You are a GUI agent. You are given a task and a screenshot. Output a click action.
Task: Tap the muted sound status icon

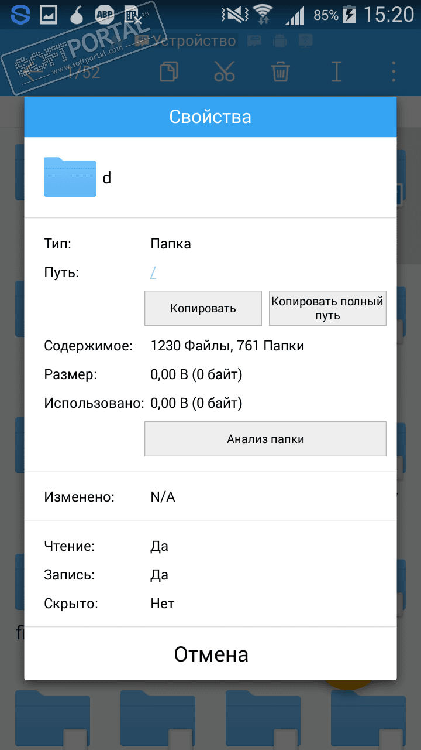[x=233, y=15]
